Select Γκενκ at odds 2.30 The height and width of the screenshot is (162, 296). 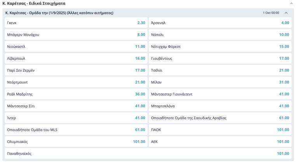coord(76,23)
